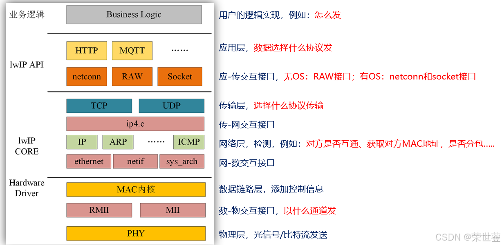502x245 pixels.
Task: Click the text 传-网交互接口
Action: [x=247, y=124]
